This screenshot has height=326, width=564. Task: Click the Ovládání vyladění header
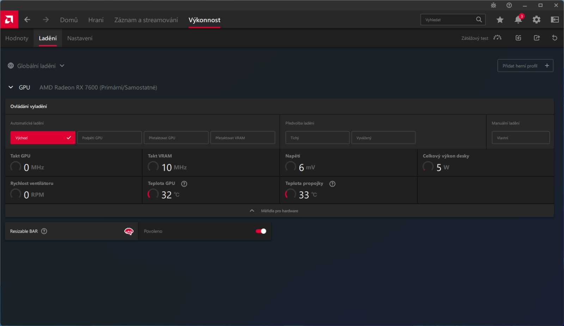tap(29, 106)
